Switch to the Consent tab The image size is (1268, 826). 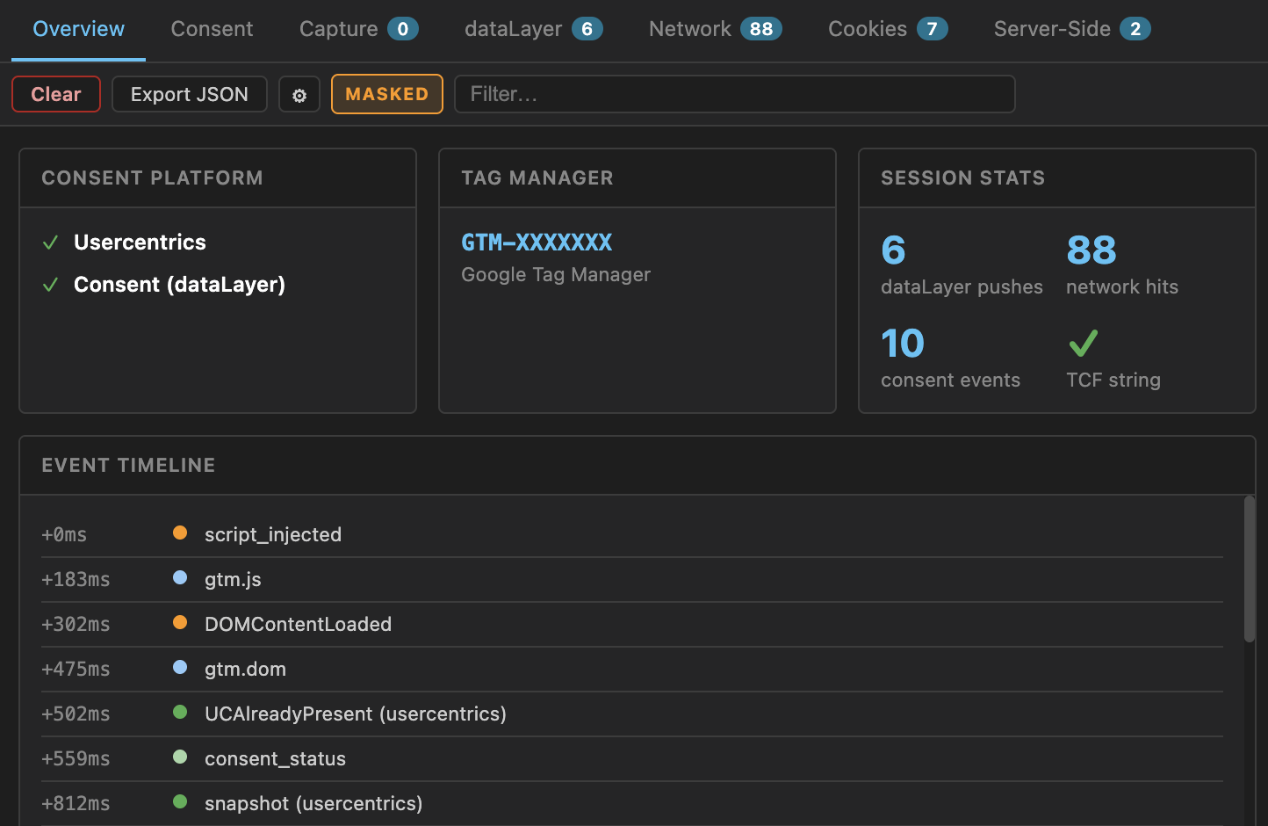pos(212,29)
